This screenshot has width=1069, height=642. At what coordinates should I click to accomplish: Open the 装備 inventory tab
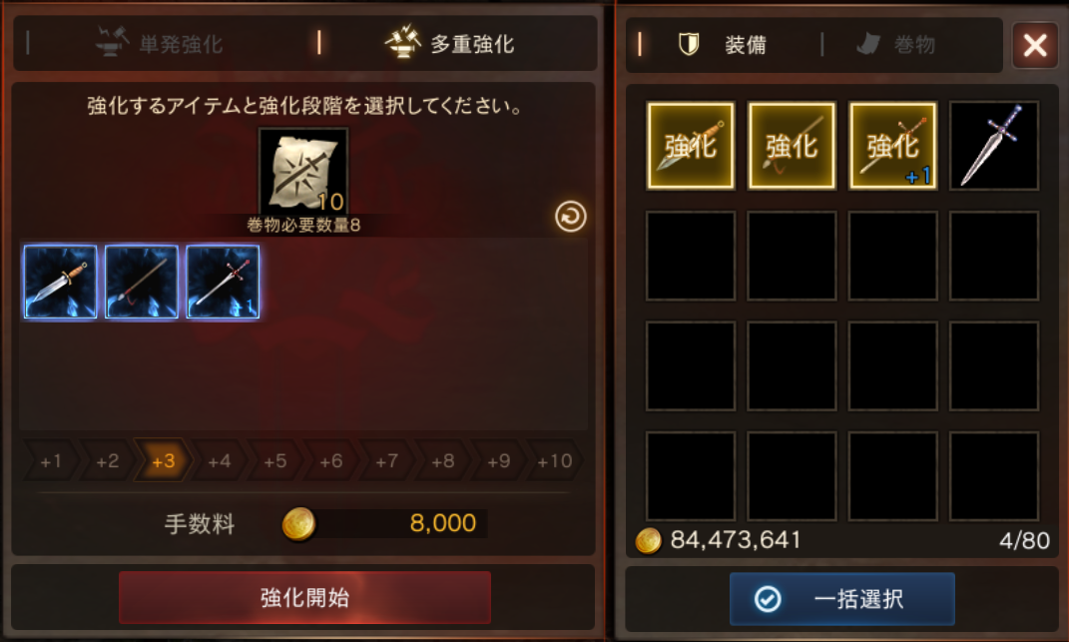click(723, 45)
